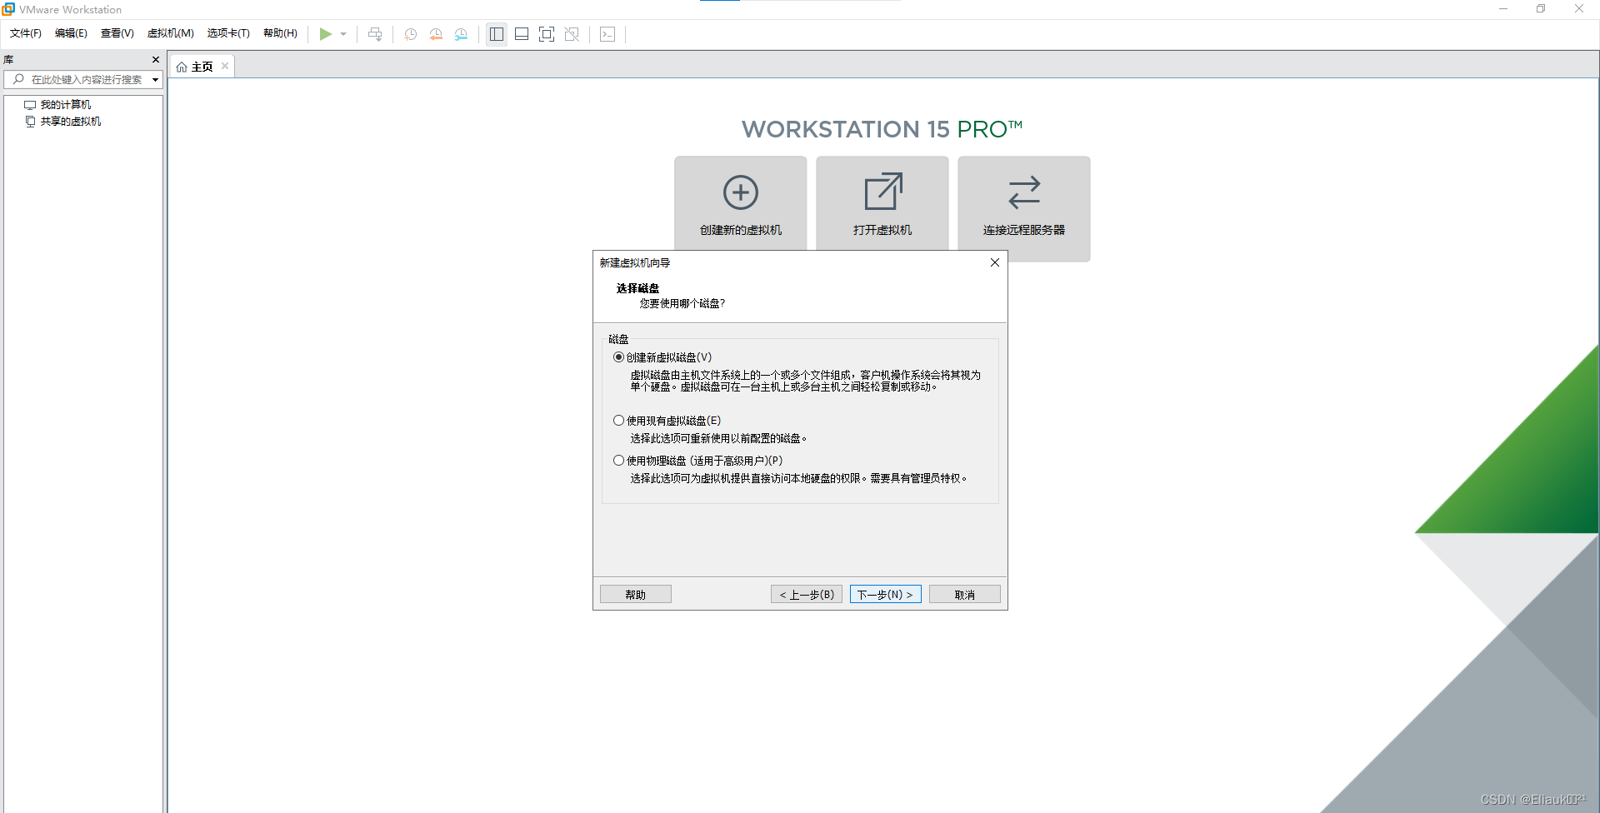Open the power options dropdown arrow

pos(343,34)
